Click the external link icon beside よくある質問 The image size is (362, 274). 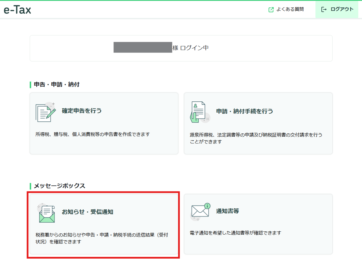pos(270,9)
